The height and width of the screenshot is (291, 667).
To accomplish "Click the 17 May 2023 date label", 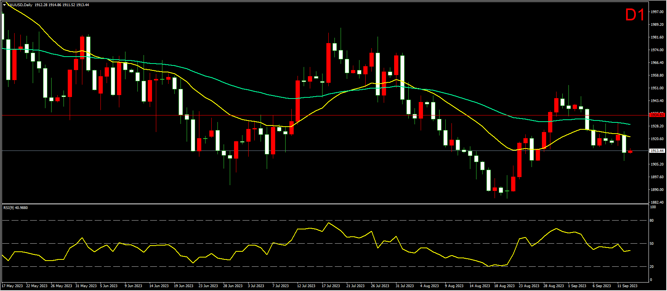I will (13, 286).
